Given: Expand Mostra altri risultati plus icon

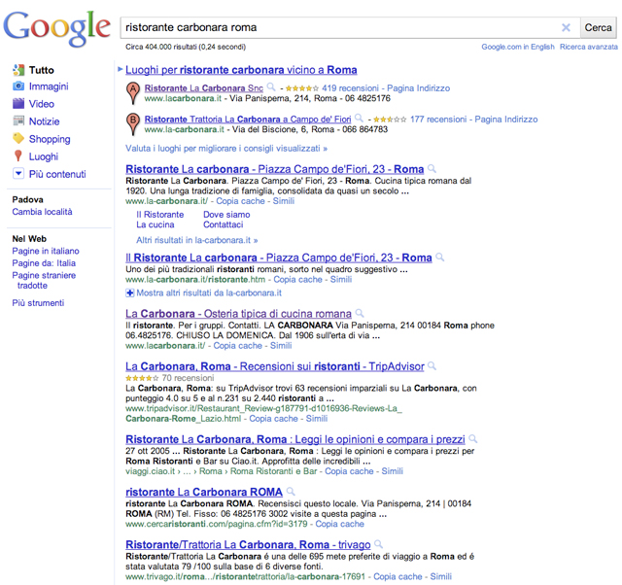Looking at the screenshot, I should pyautogui.click(x=129, y=293).
